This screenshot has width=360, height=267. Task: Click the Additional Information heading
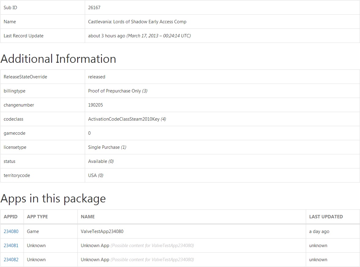click(x=58, y=59)
